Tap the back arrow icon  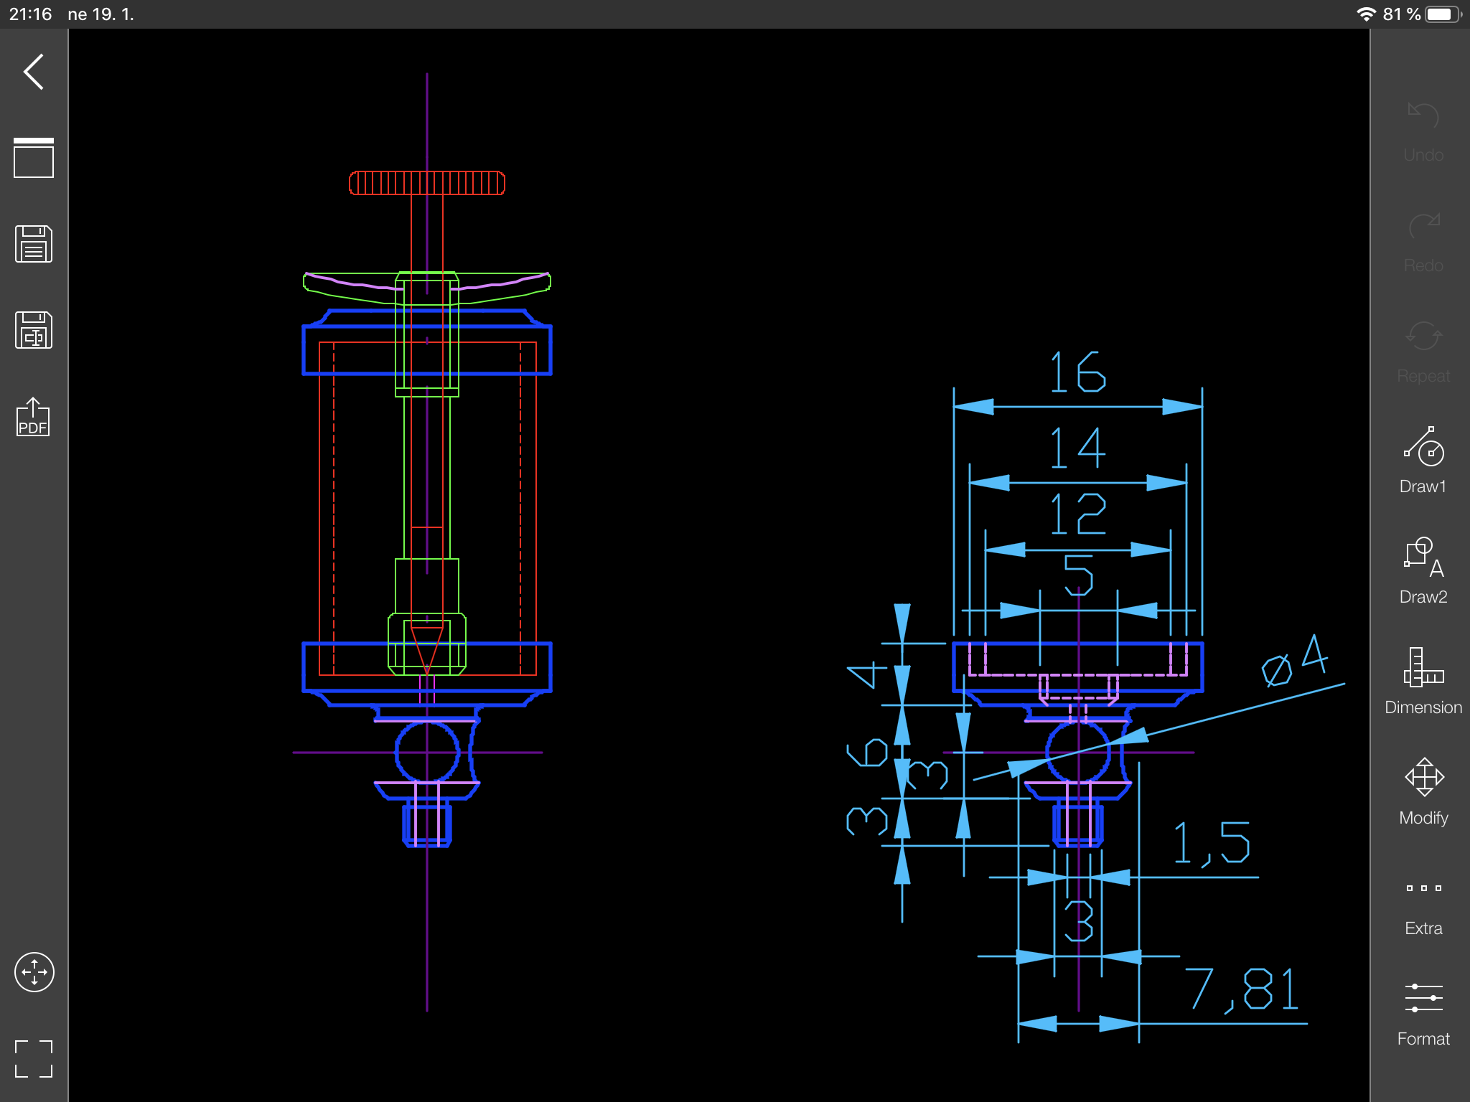[34, 72]
